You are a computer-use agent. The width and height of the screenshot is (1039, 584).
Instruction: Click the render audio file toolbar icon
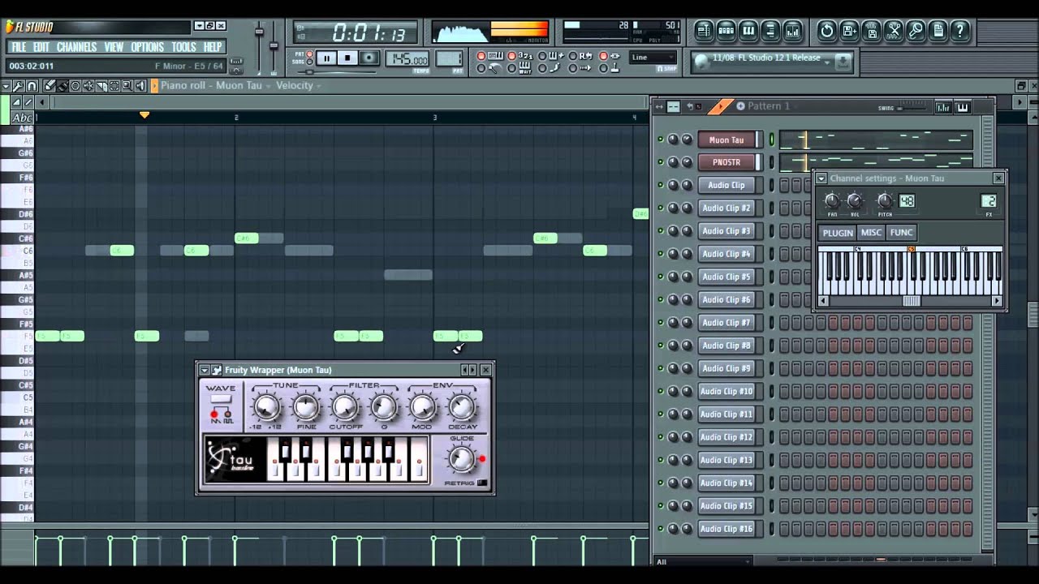(872, 31)
